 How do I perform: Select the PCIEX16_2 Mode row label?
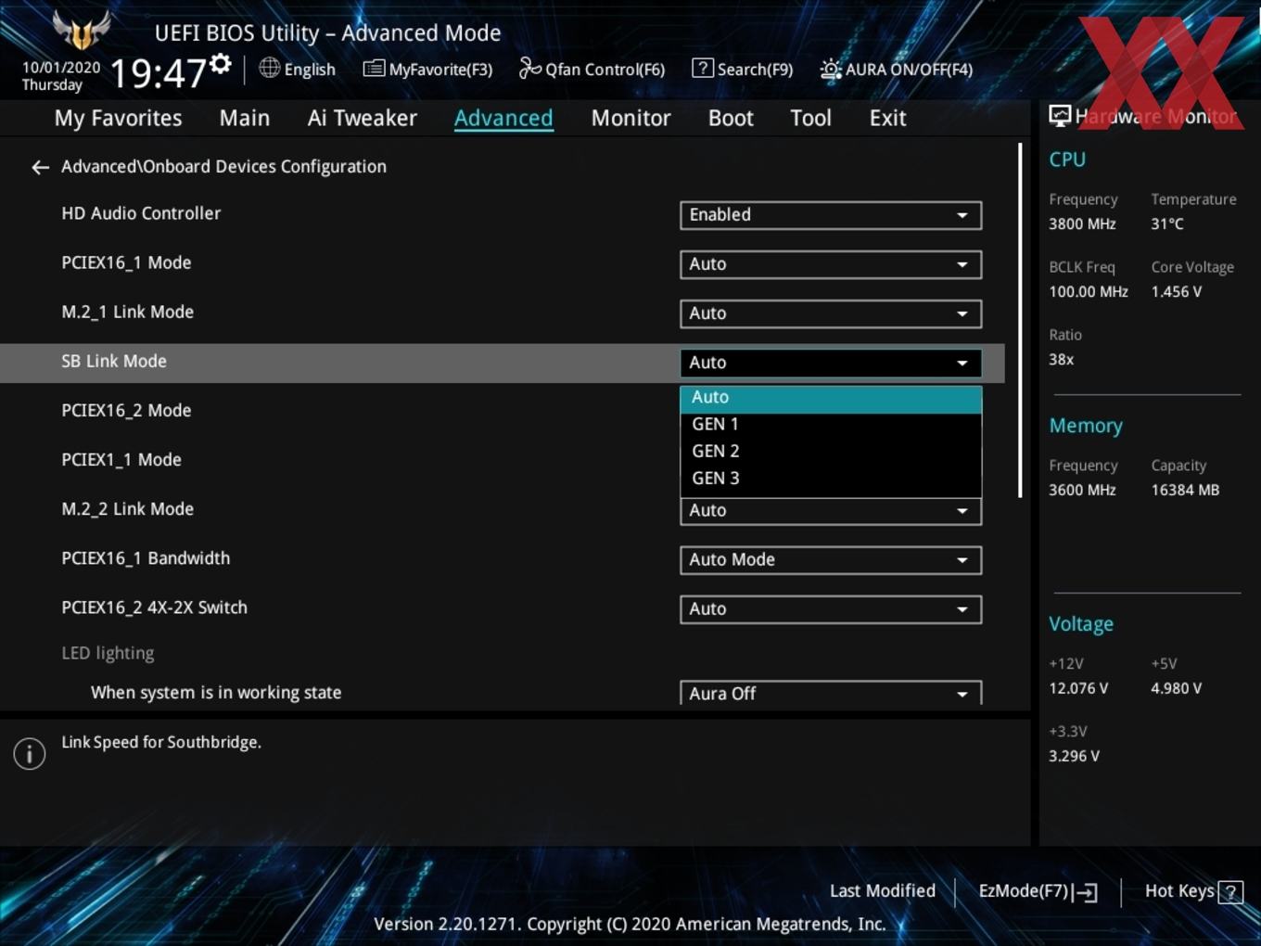[x=126, y=411]
